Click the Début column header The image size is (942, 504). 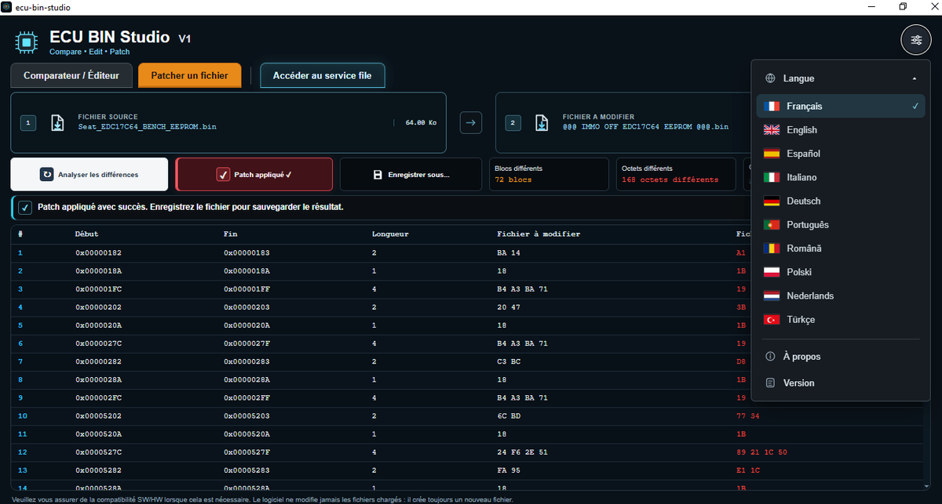tap(87, 234)
